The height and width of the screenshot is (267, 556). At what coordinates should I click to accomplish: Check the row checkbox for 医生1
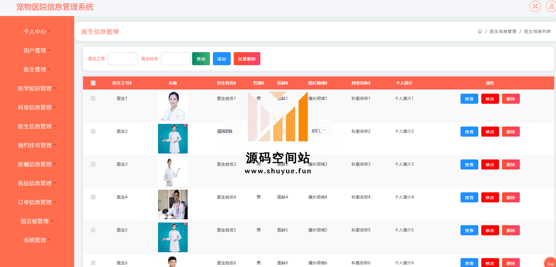click(93, 98)
